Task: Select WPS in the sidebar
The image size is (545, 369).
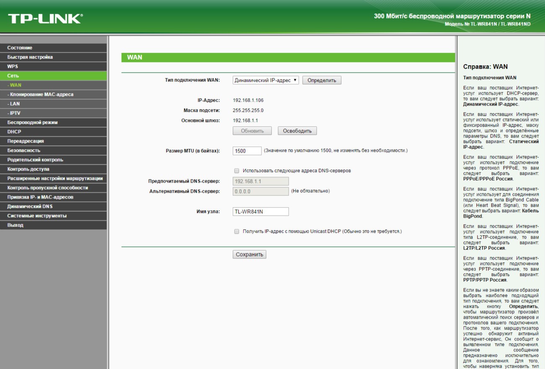Action: (13, 67)
